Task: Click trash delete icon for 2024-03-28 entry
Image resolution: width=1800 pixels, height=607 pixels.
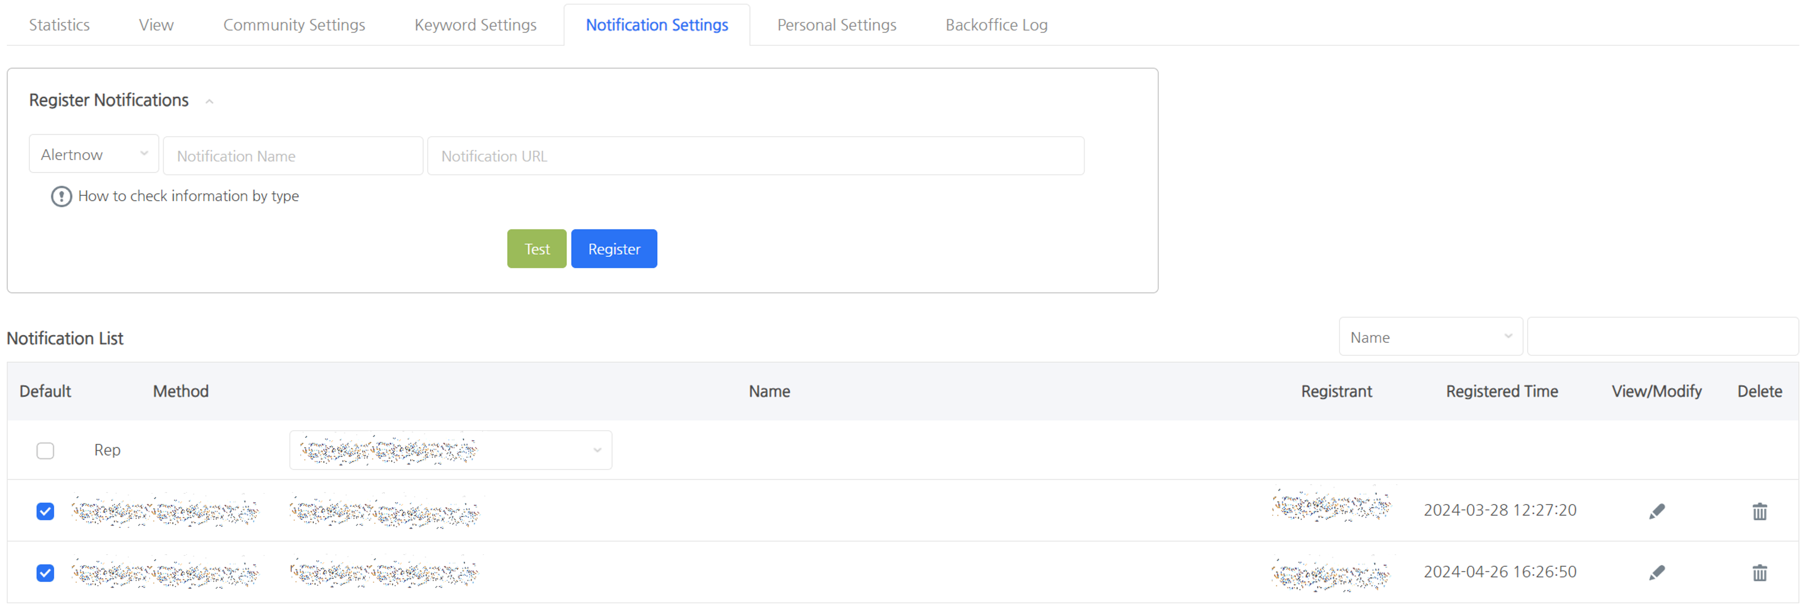Action: (1759, 511)
